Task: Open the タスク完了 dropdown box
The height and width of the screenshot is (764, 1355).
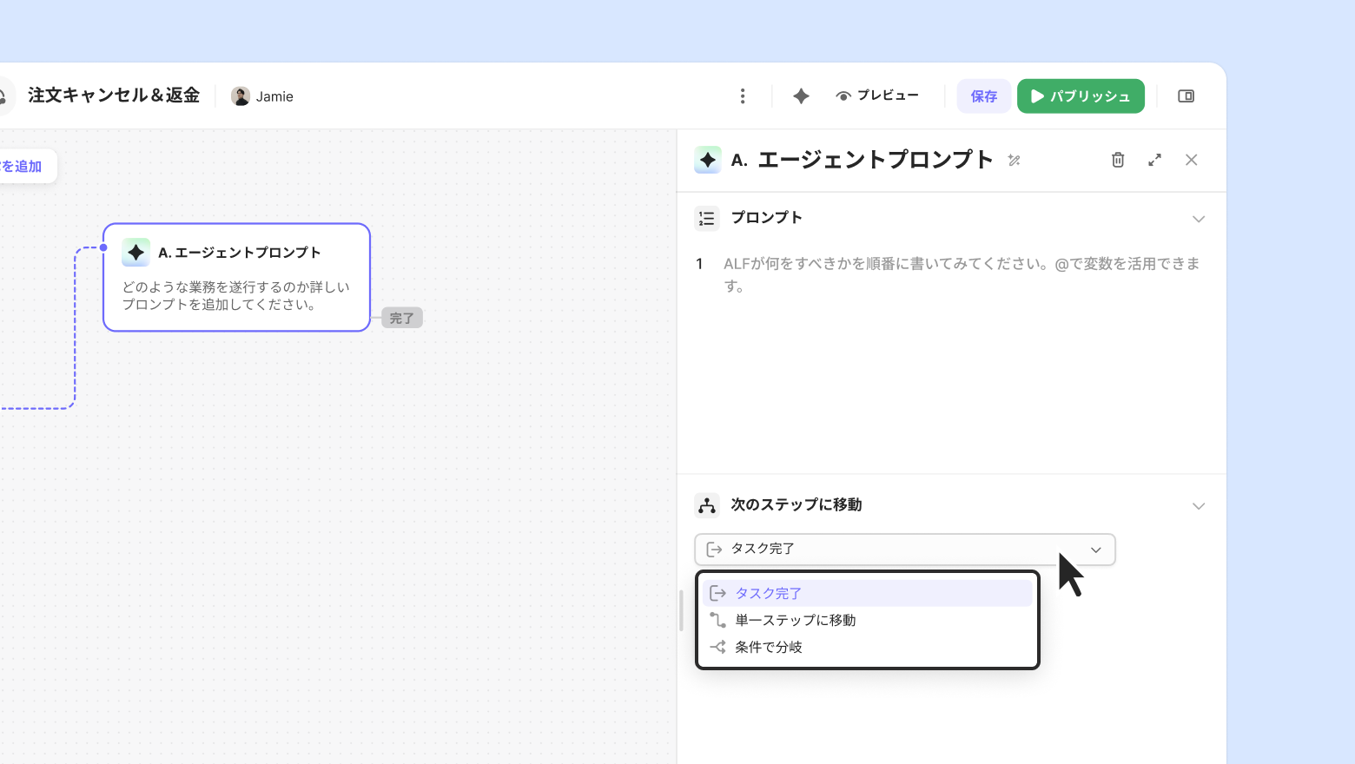Action: pos(904,550)
